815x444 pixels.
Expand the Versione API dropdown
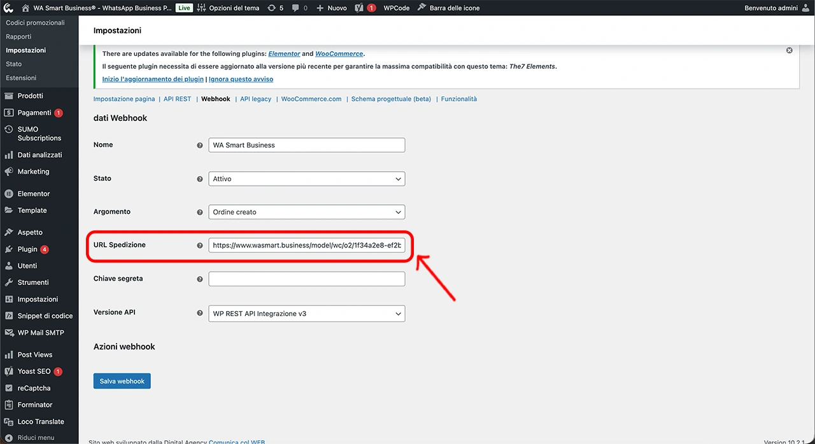click(x=306, y=313)
